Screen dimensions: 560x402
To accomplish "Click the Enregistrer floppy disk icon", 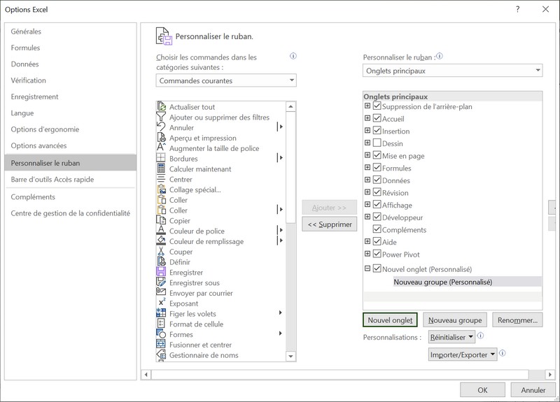I will [162, 273].
